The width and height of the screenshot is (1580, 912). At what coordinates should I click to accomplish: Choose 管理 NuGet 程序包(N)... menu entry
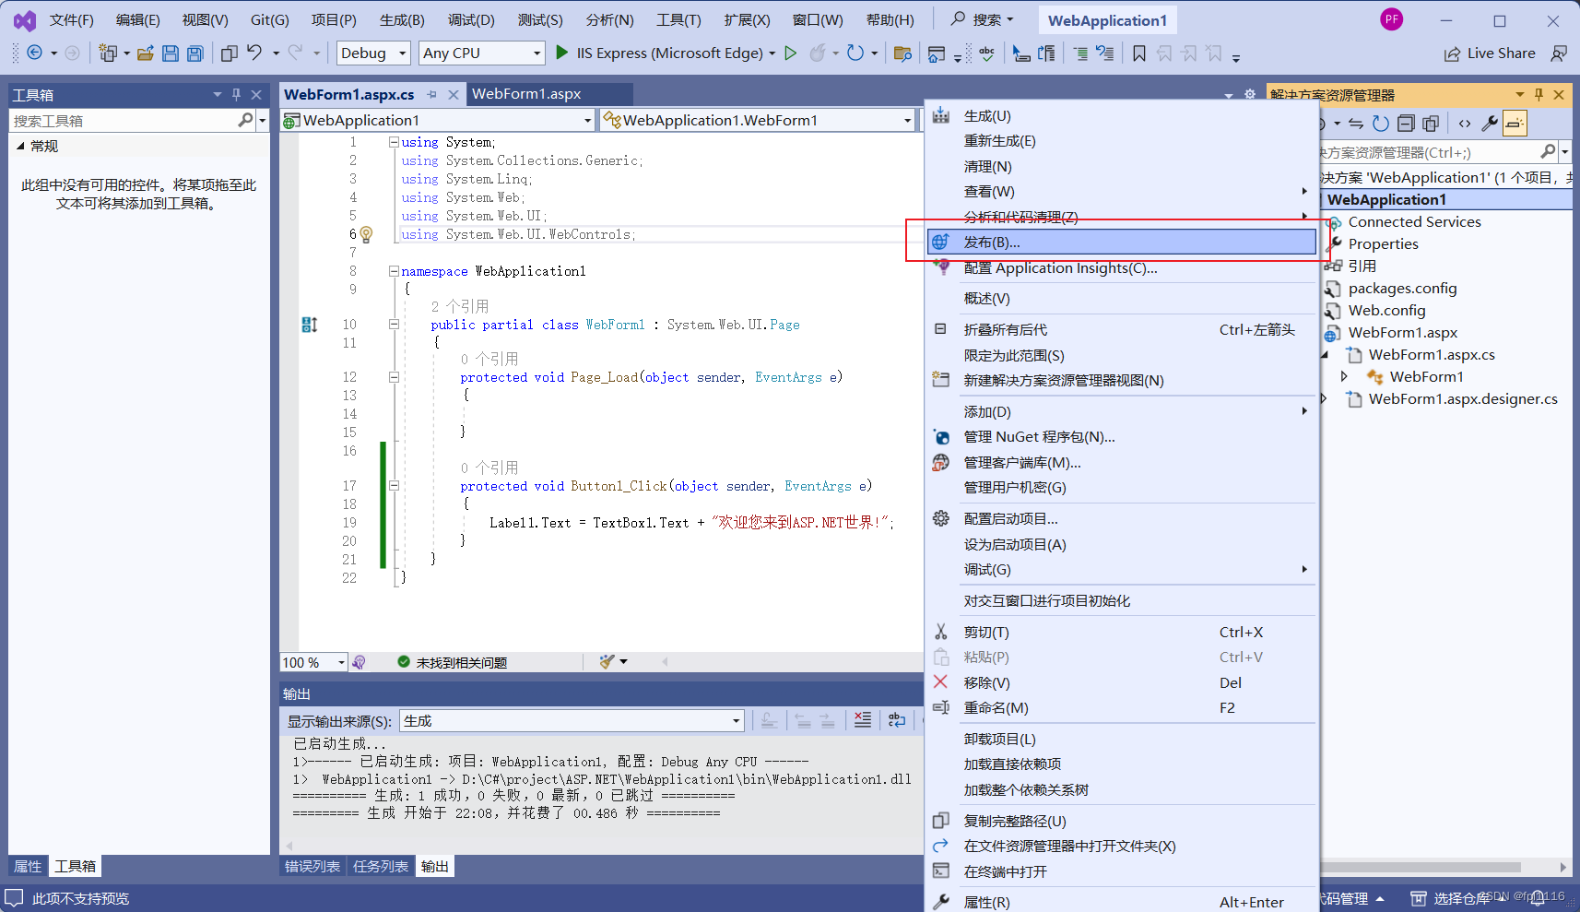coord(1122,437)
